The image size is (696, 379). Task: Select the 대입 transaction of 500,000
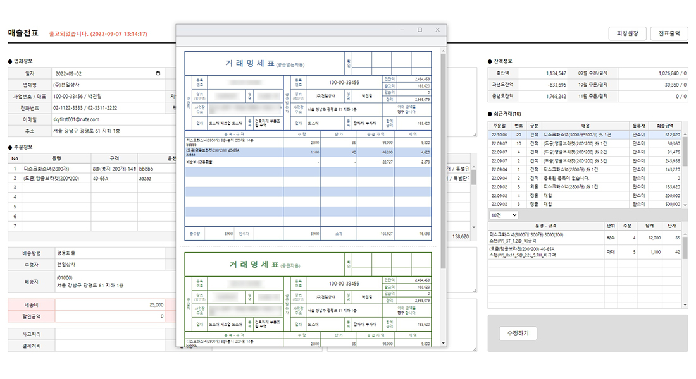(585, 205)
